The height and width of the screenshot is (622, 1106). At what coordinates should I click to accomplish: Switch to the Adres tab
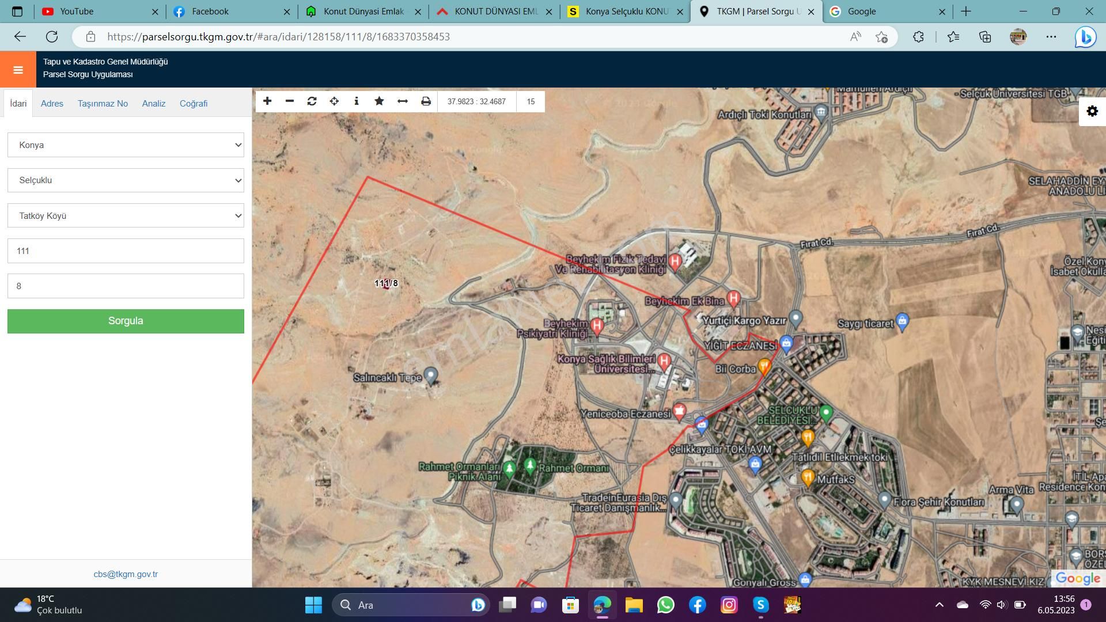52,104
